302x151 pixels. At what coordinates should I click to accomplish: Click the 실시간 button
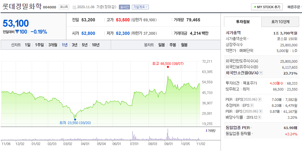[125, 7]
